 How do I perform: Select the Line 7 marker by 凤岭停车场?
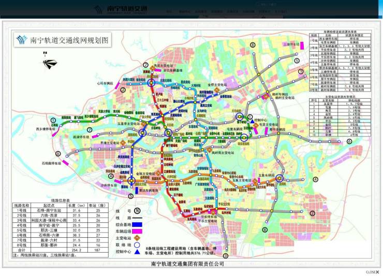point(90,130)
